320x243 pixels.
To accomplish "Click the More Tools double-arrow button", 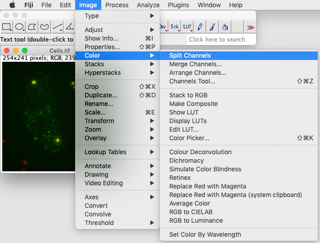I will [250, 27].
